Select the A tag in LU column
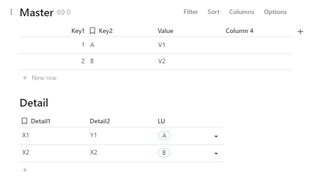324x182 pixels. point(164,135)
